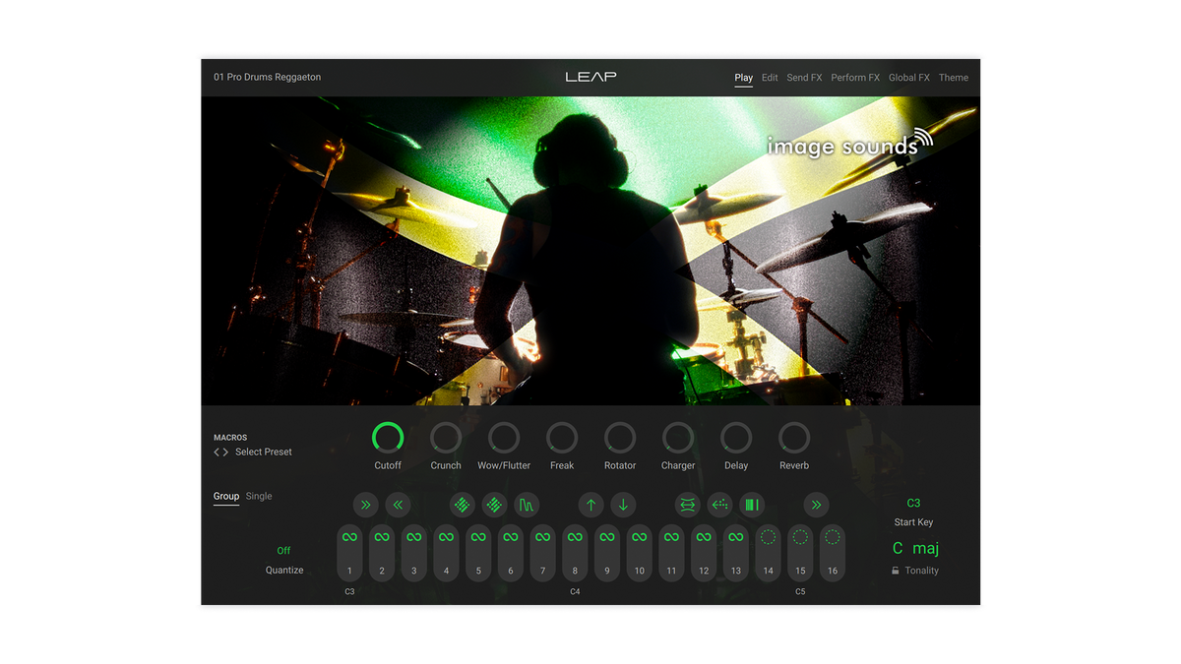Trigger sample pad 11
This screenshot has height=664, width=1181.
click(x=671, y=553)
